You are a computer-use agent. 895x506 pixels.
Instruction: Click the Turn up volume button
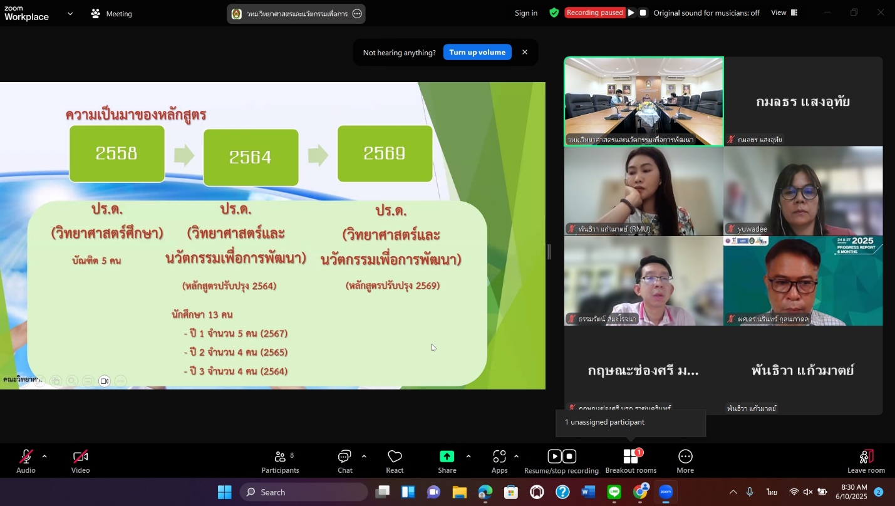coord(477,53)
